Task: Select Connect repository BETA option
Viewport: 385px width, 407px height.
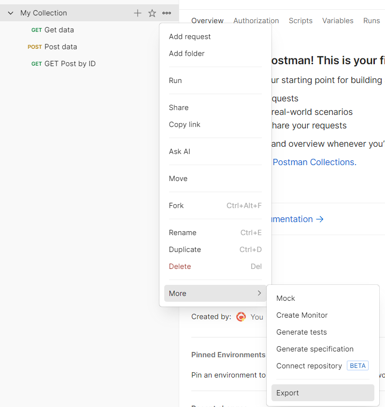Action: click(309, 366)
